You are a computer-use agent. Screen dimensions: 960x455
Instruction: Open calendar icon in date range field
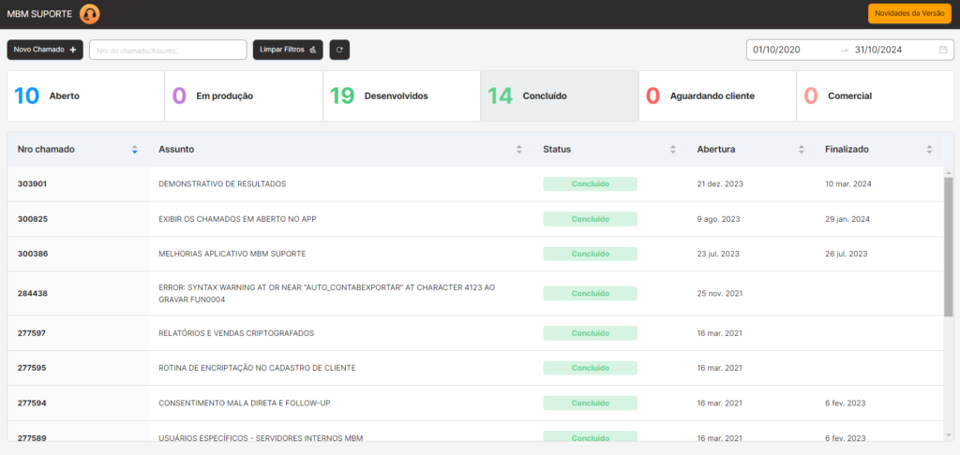tap(943, 51)
